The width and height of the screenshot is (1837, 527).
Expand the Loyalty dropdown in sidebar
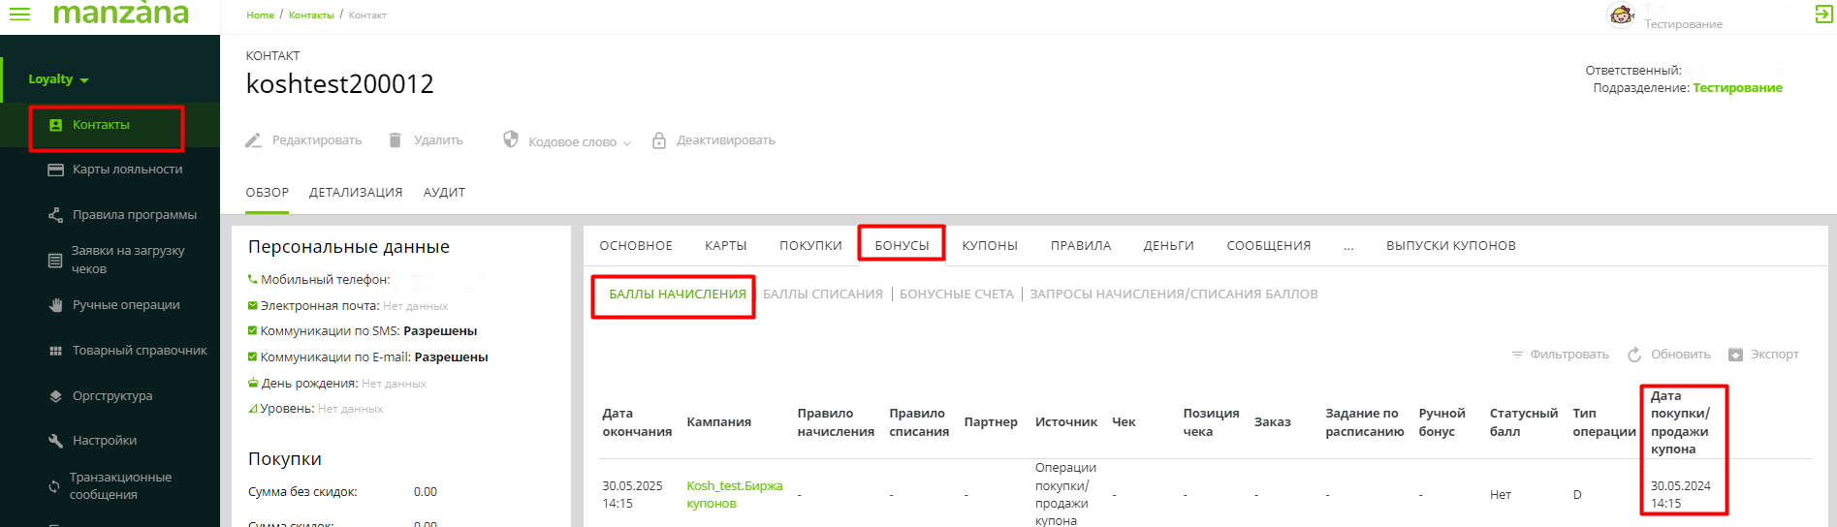(x=58, y=79)
